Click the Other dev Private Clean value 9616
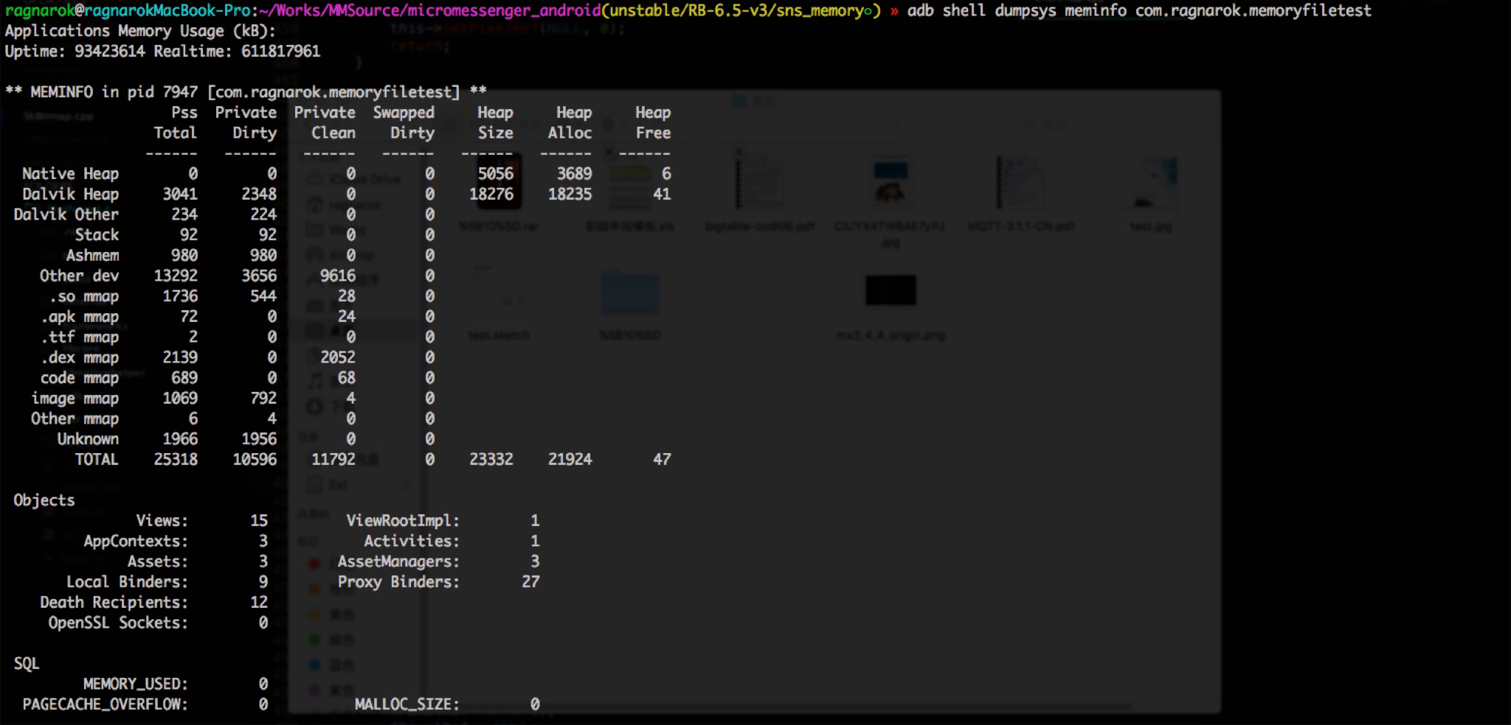 (x=338, y=276)
